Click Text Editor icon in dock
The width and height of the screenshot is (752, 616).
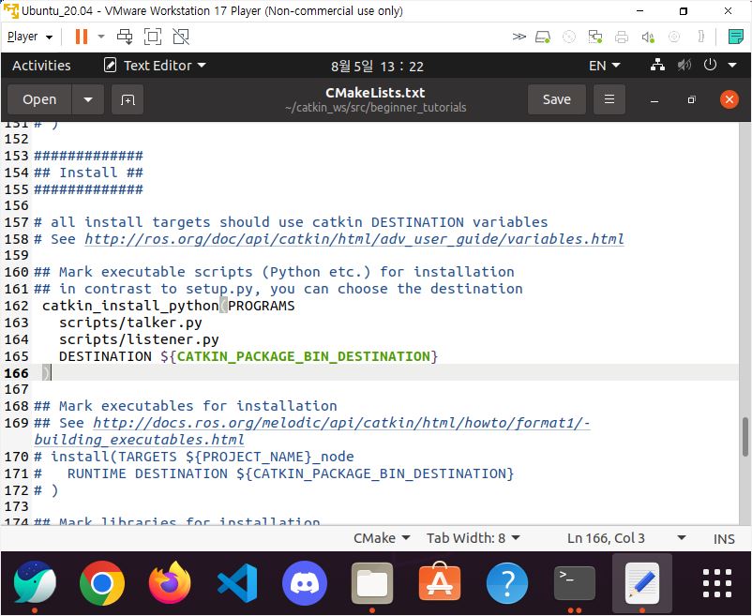(642, 583)
